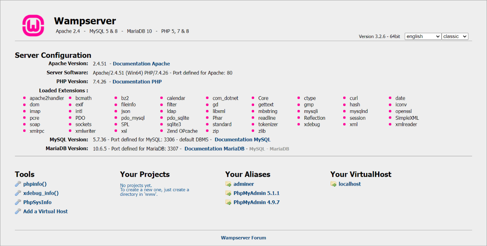Viewport: 487px width, 246px height.
Task: Click the Tools heading
Action: [25, 175]
